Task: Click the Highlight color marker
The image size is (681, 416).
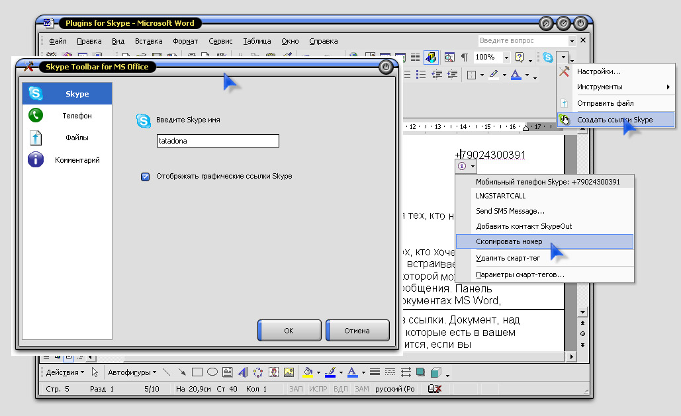Action: coord(494,75)
